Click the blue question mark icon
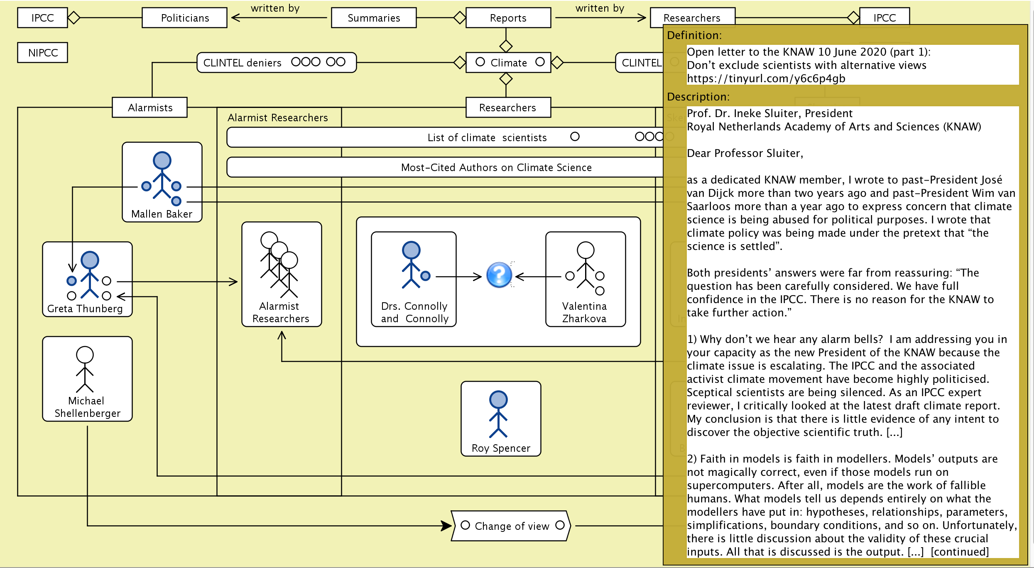Viewport: 1034px width, 568px height. pyautogui.click(x=499, y=275)
